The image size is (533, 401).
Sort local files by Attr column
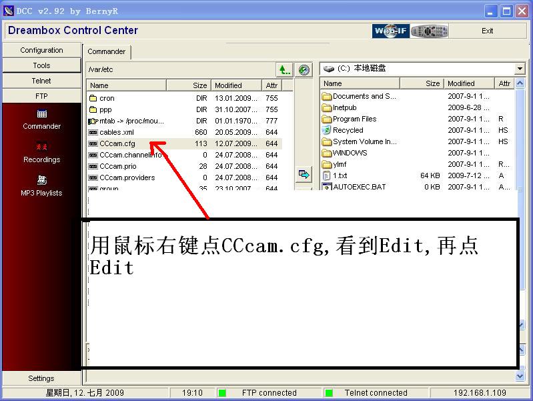point(504,83)
